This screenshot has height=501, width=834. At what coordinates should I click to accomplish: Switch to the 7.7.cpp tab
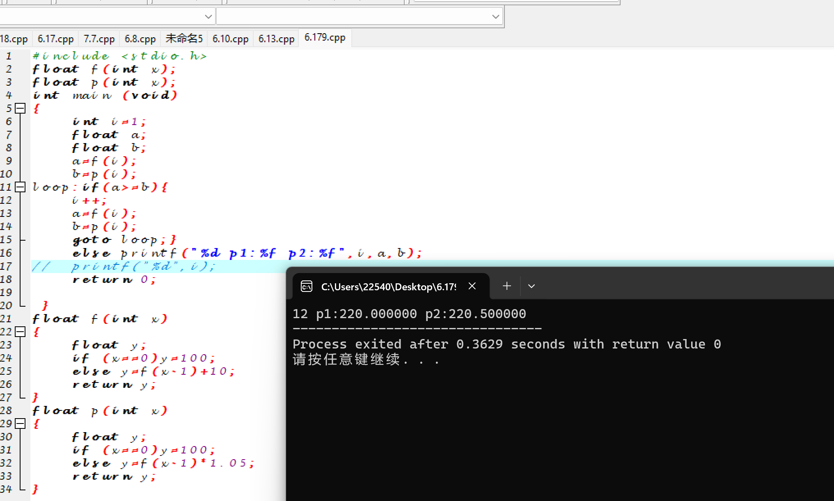[99, 39]
